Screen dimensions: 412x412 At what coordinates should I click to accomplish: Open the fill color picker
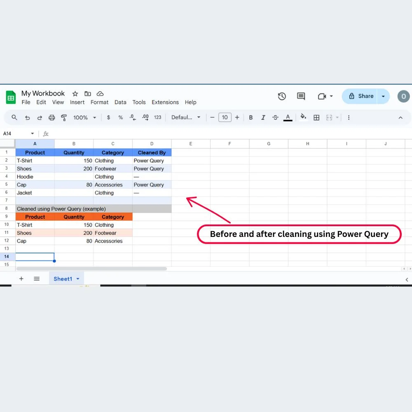pyautogui.click(x=303, y=117)
